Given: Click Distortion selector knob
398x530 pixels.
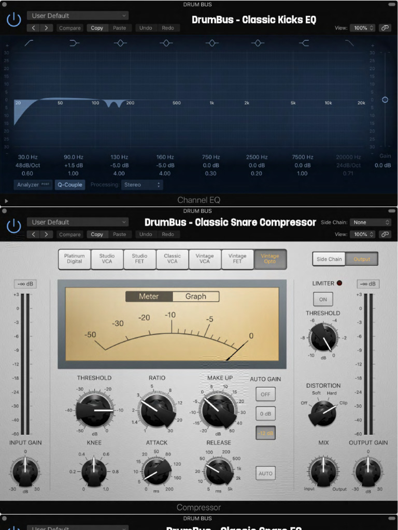Looking at the screenshot, I should pyautogui.click(x=322, y=414).
